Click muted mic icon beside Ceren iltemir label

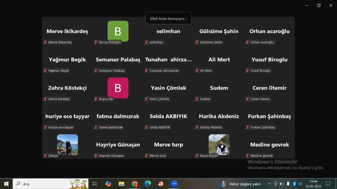(247, 99)
